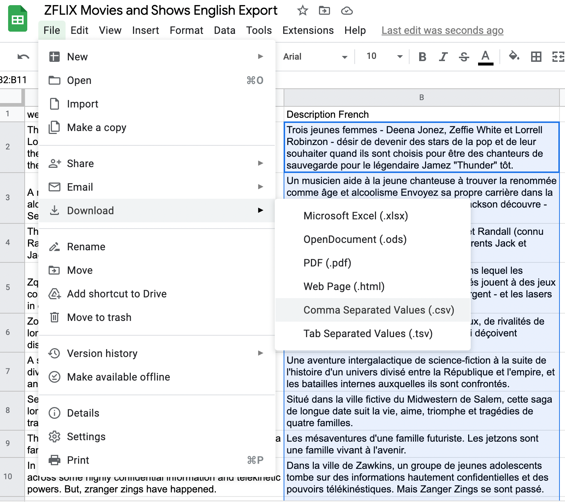Click the document title text
The image size is (565, 502).
click(x=161, y=10)
